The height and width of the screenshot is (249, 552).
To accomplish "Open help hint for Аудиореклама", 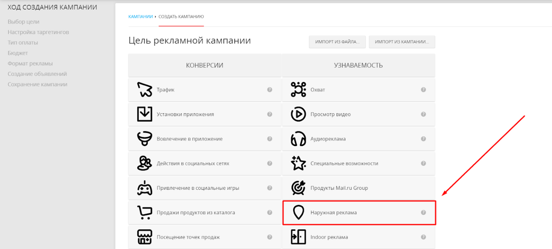I will [423, 139].
